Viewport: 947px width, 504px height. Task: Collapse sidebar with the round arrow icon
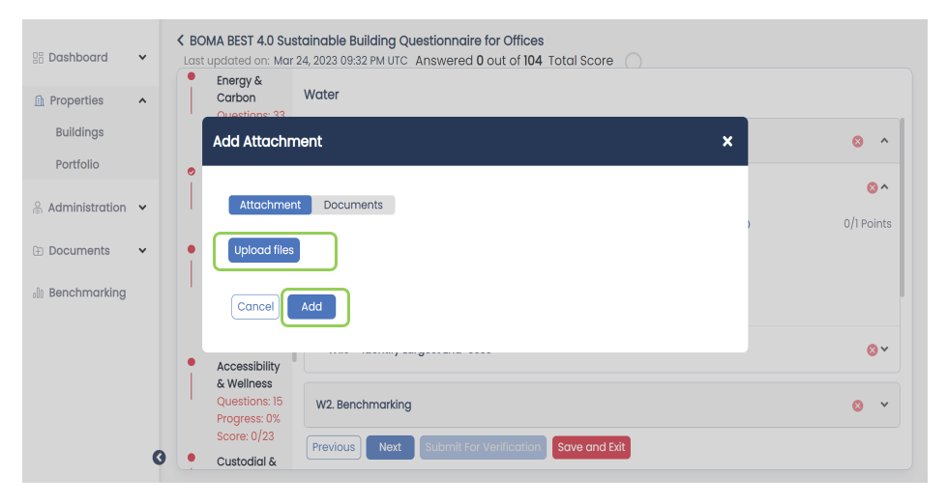159,458
